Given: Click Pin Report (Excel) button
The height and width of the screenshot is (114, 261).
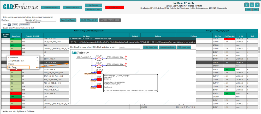Looking at the screenshot, I should coord(93,9).
